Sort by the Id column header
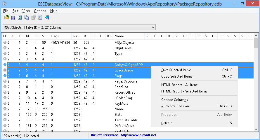 pos(29,36)
